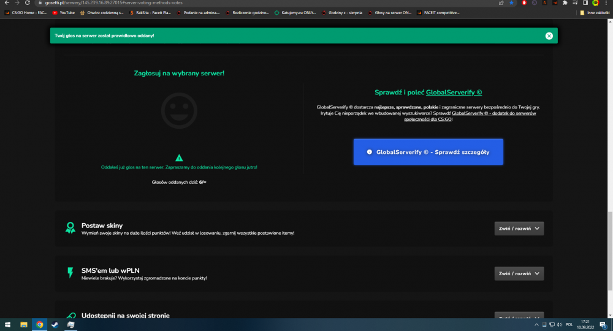Show hidden system tray icons chevron
This screenshot has height=331, width=613.
tap(537, 325)
